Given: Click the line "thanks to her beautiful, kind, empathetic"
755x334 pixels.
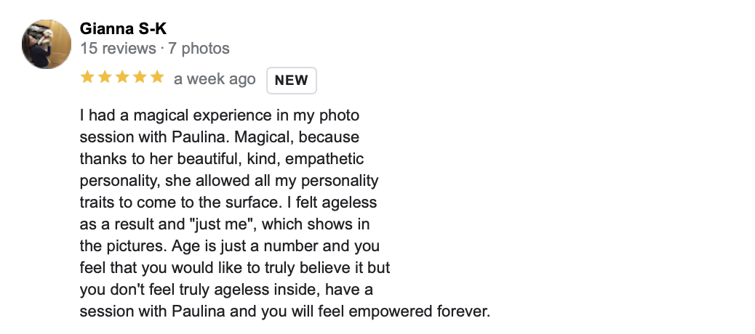Looking at the screenshot, I should coord(221,158).
